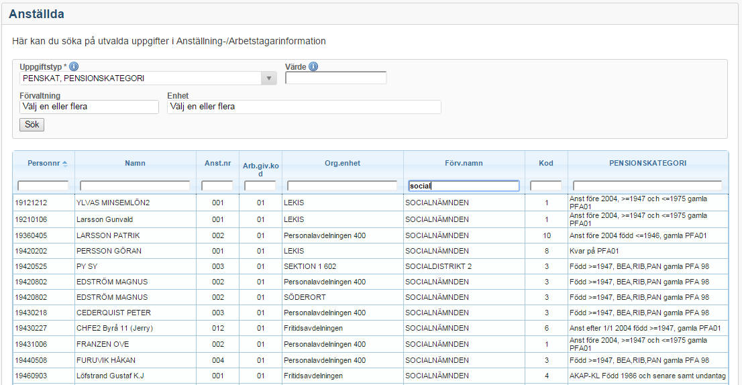This screenshot has height=385, width=742.
Task: Click the info icon beside Värde
Action: pyautogui.click(x=313, y=66)
